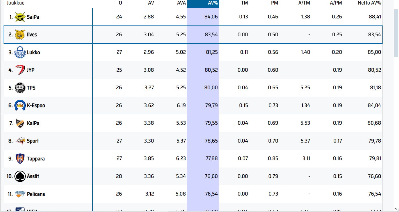Viewport: 399px width, 212px height.
Task: Sort by the AVA column header
Action: click(181, 3)
